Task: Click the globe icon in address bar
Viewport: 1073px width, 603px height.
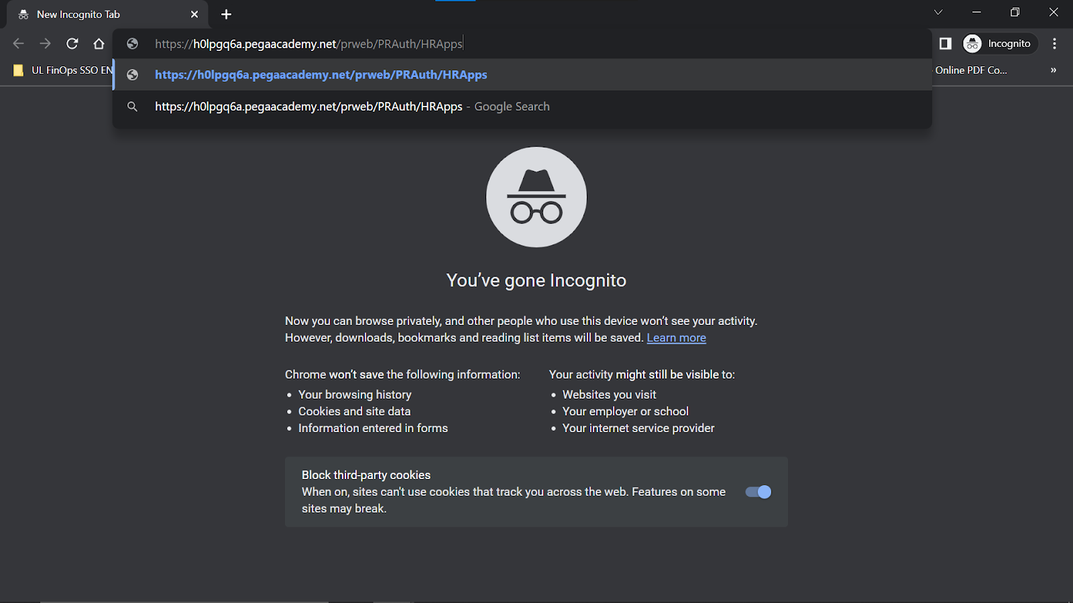Action: 133,44
